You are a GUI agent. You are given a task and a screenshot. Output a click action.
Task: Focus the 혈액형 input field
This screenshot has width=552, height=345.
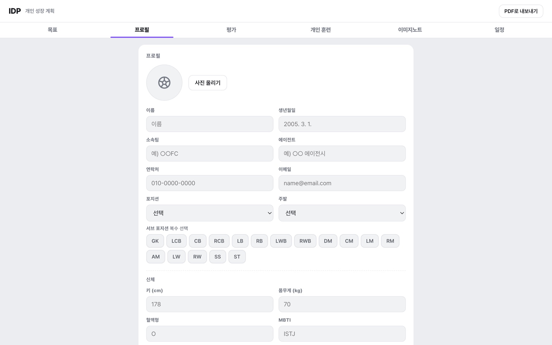210,334
